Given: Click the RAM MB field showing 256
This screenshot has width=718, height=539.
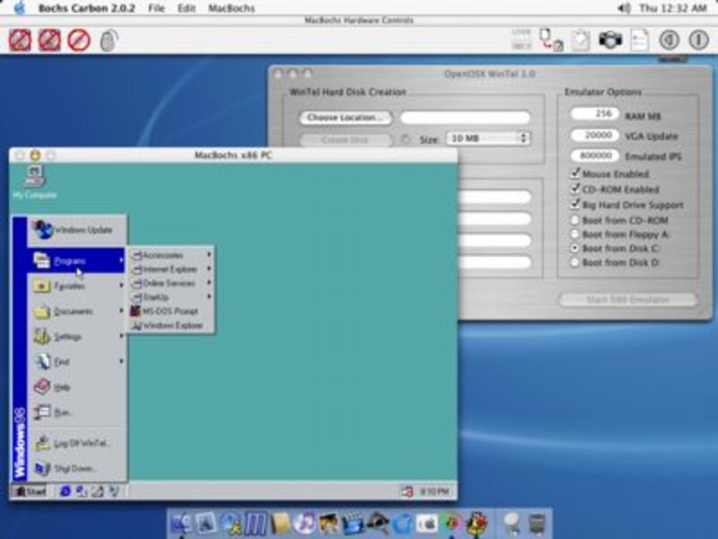Looking at the screenshot, I should (x=595, y=114).
